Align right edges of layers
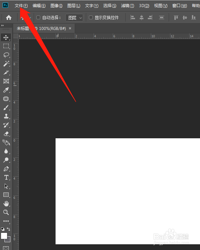 [x=150, y=17]
